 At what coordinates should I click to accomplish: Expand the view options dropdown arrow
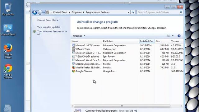click(173, 36)
